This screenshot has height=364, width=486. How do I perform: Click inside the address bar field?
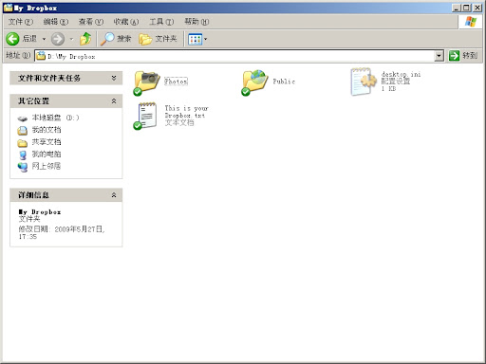point(239,56)
